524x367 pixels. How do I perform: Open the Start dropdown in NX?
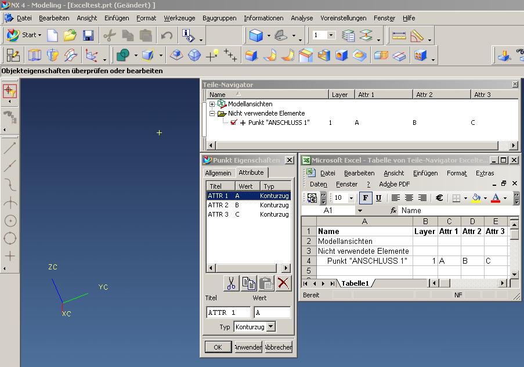click(23, 35)
